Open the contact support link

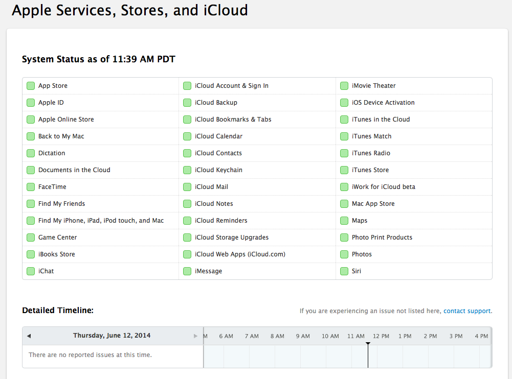467,311
